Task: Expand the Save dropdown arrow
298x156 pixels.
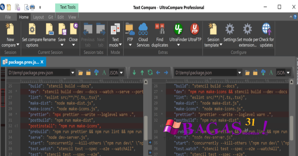Action: click(x=62, y=45)
